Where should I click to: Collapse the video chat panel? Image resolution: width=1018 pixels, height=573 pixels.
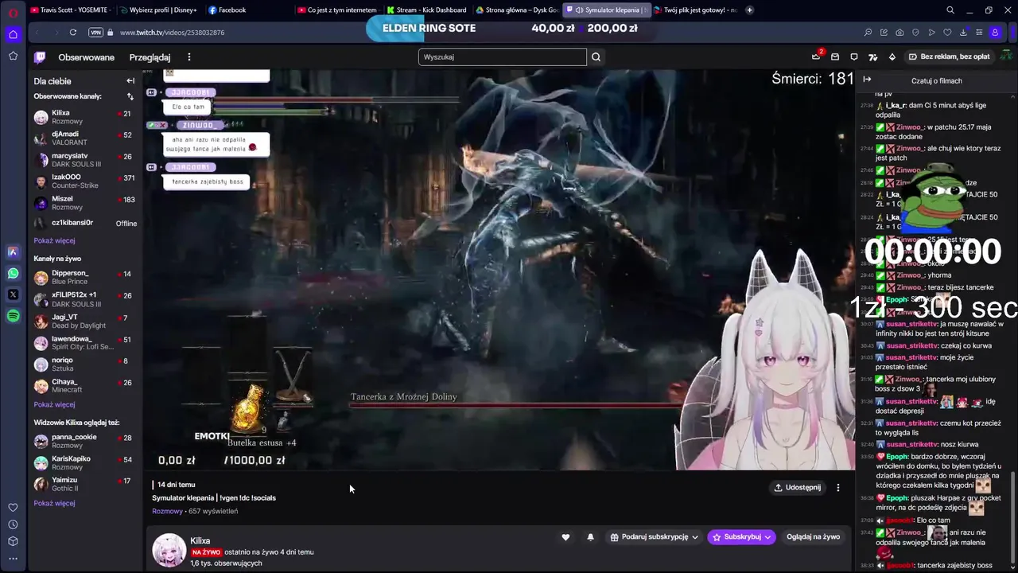867,80
